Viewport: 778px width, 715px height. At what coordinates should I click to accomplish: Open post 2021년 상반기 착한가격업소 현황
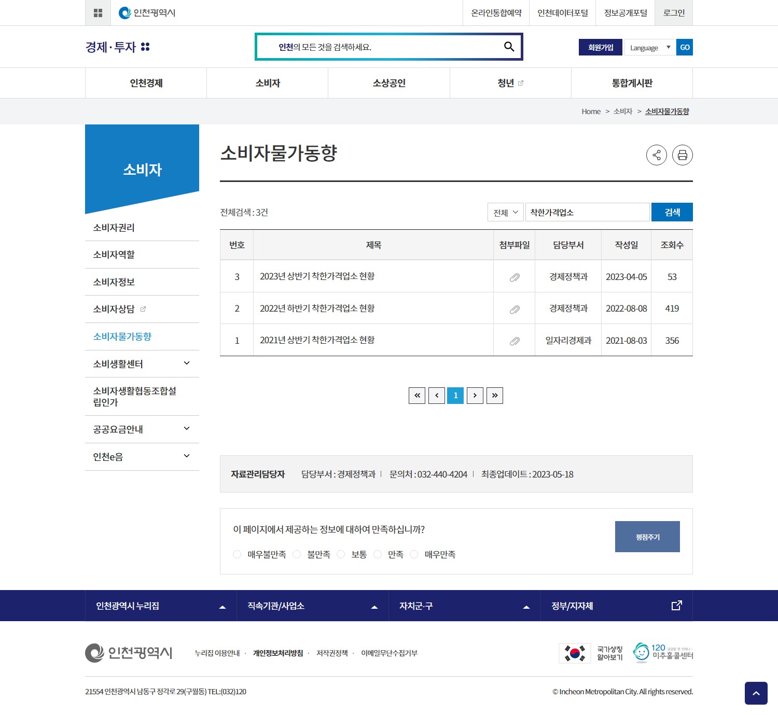(317, 340)
